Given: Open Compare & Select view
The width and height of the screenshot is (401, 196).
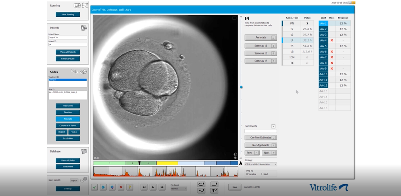Looking at the screenshot, I should [68, 125].
